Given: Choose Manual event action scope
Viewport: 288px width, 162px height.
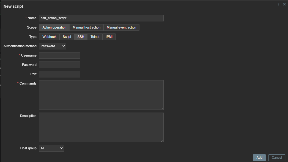Looking at the screenshot, I should (121, 27).
